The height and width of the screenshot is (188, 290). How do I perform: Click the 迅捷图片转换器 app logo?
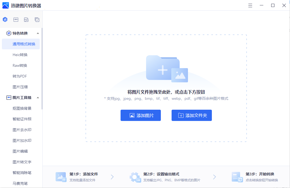(x=5, y=5)
